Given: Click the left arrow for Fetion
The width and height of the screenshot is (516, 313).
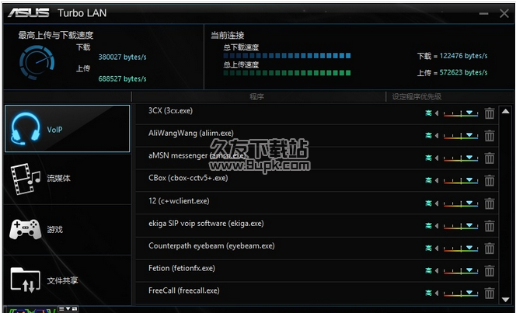Looking at the screenshot, I should pyautogui.click(x=437, y=270).
